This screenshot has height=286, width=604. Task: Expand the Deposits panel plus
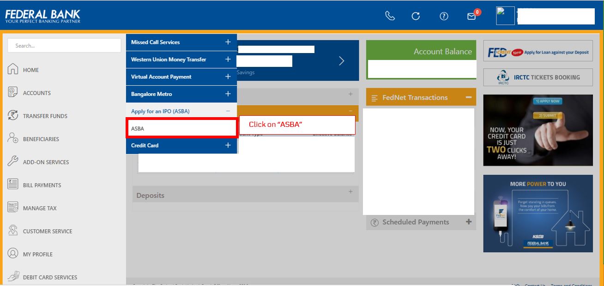tap(350, 191)
